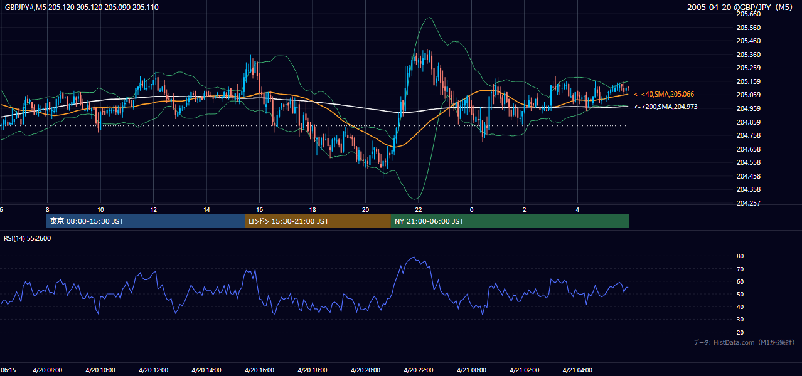Click hour label 22 under price chart

[x=418, y=209]
